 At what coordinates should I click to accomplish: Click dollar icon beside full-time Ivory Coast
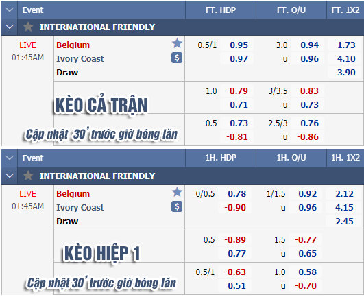[x=177, y=58]
